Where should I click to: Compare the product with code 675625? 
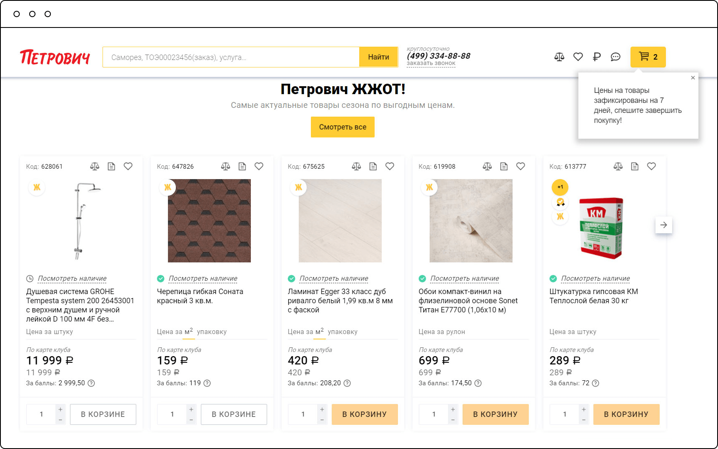356,167
